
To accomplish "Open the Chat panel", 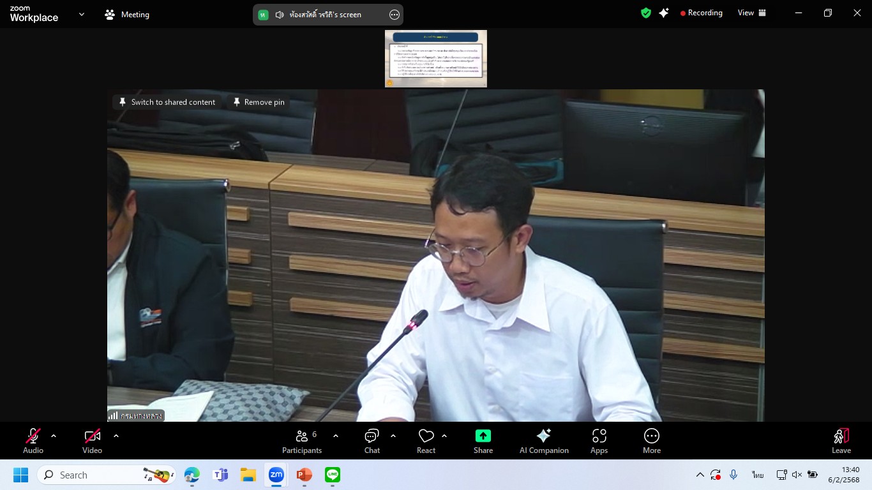I will 372,441.
